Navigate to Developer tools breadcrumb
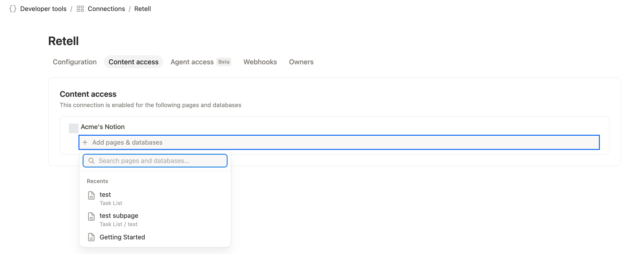 coord(43,9)
